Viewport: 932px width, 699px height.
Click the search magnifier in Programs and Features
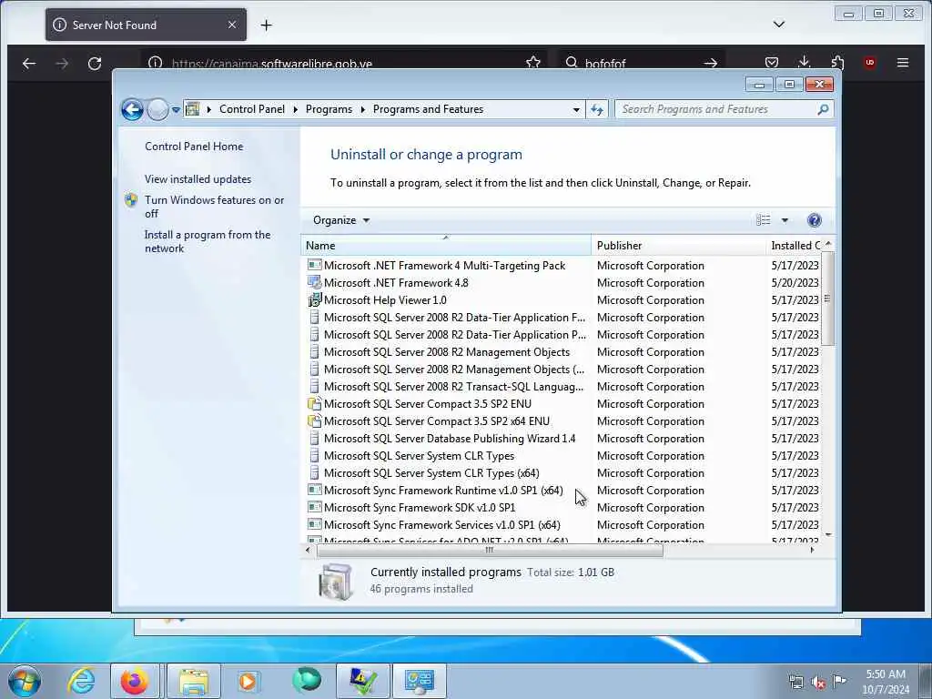point(823,109)
